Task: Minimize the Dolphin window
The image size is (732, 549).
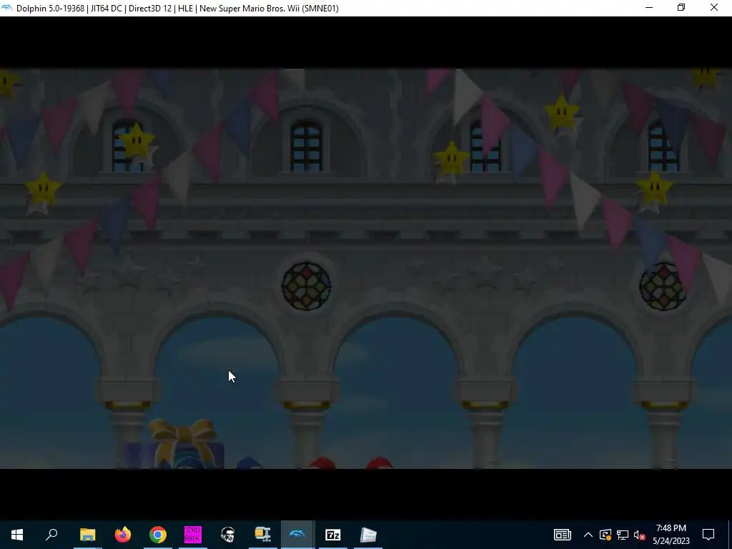Action: click(649, 7)
